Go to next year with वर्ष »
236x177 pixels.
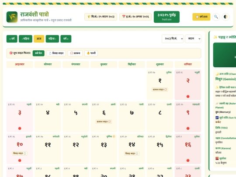click(66, 39)
